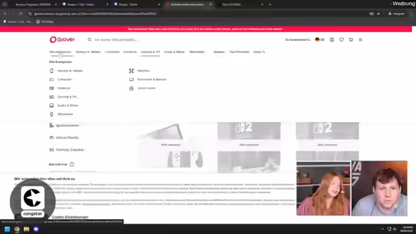
Task: Open the Audio & Music navigation tab
Action: tap(174, 52)
